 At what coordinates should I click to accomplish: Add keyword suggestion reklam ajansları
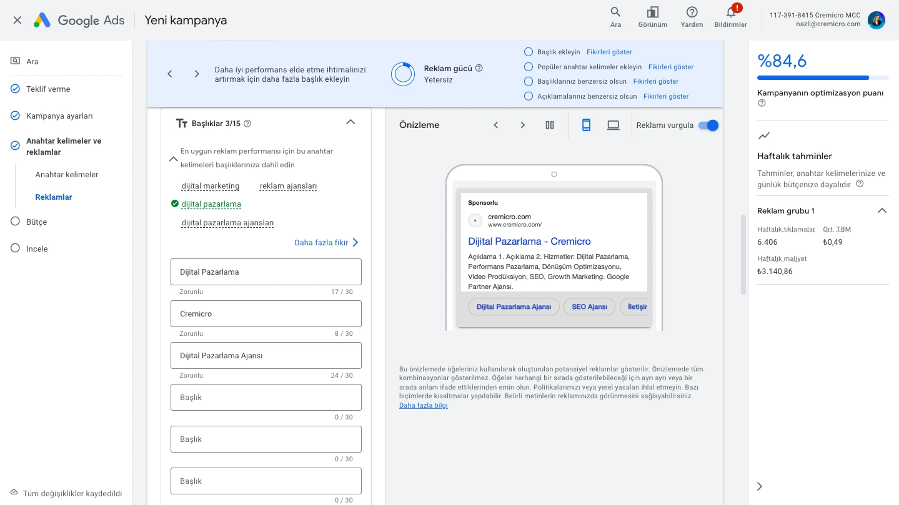click(289, 186)
